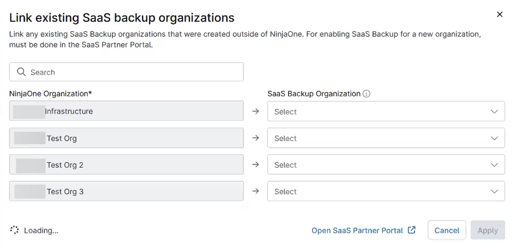This screenshot has height=248, width=516.
Task: Click the search magnifier icon
Action: click(21, 72)
